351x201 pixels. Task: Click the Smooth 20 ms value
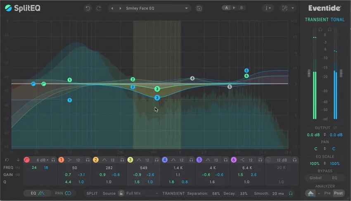pos(278,194)
